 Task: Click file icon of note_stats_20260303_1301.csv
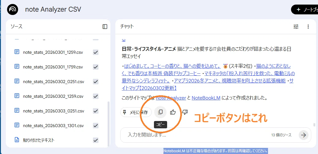(x=17, y=125)
